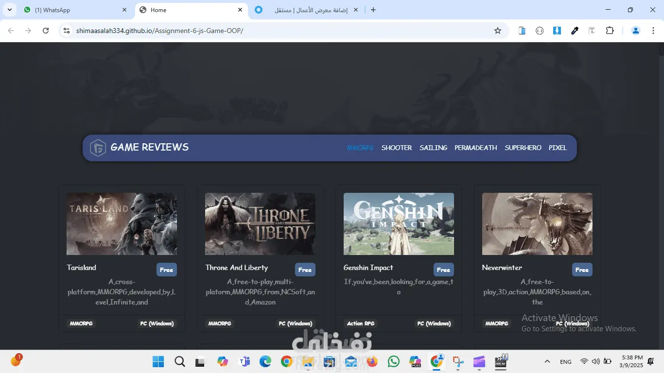Switch to the Arabic-titled Mostaql tab

coord(308,10)
